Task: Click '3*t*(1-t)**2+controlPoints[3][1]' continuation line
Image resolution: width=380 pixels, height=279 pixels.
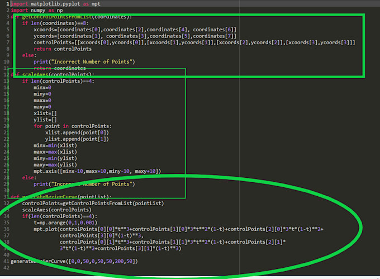Action: 121,248
